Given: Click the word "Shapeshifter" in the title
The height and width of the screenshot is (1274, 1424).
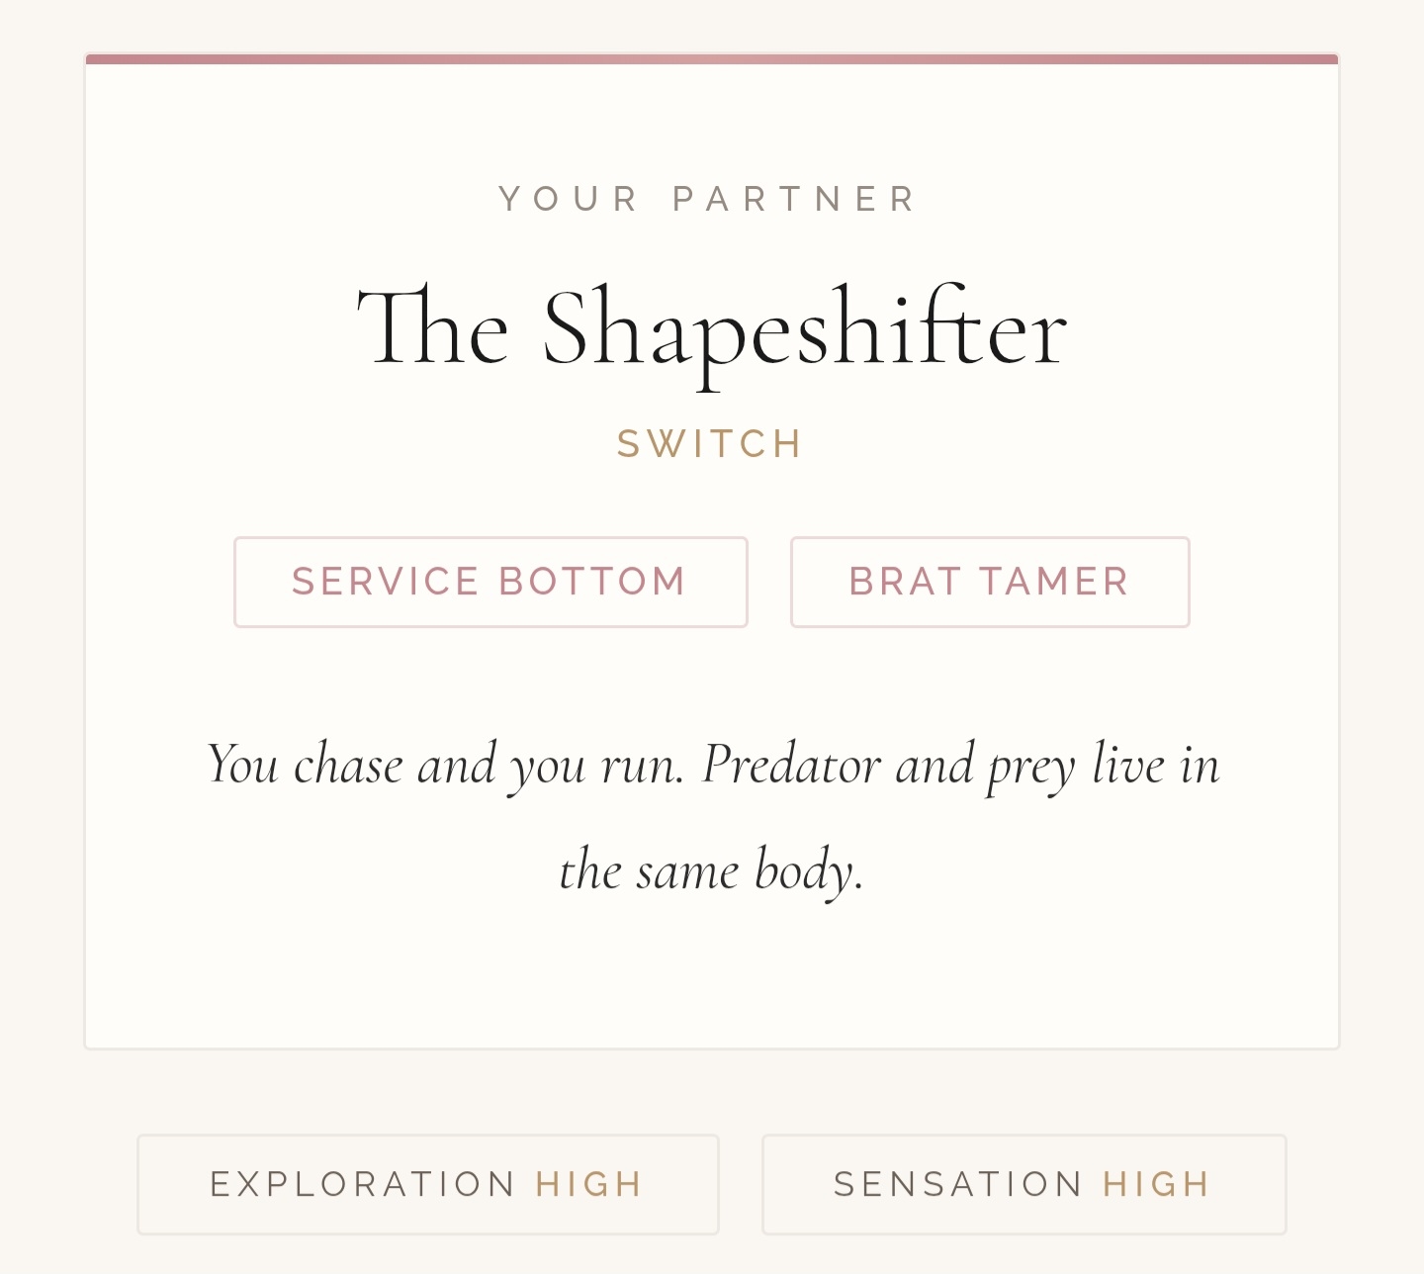Looking at the screenshot, I should coord(805,329).
